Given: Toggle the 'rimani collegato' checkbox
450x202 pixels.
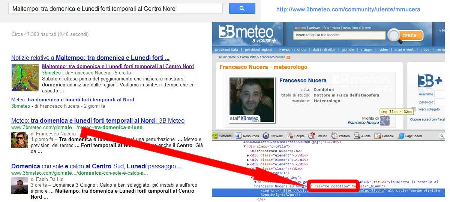Looking at the screenshot, I should [x=413, y=110].
